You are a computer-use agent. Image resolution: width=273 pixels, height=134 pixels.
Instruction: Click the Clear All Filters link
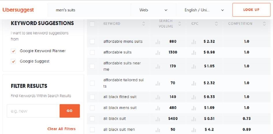tap(61, 129)
